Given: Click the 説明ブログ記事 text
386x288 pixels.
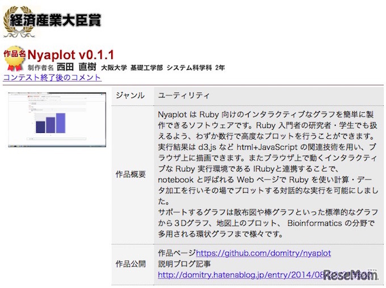Looking at the screenshot, I should tap(184, 264).
